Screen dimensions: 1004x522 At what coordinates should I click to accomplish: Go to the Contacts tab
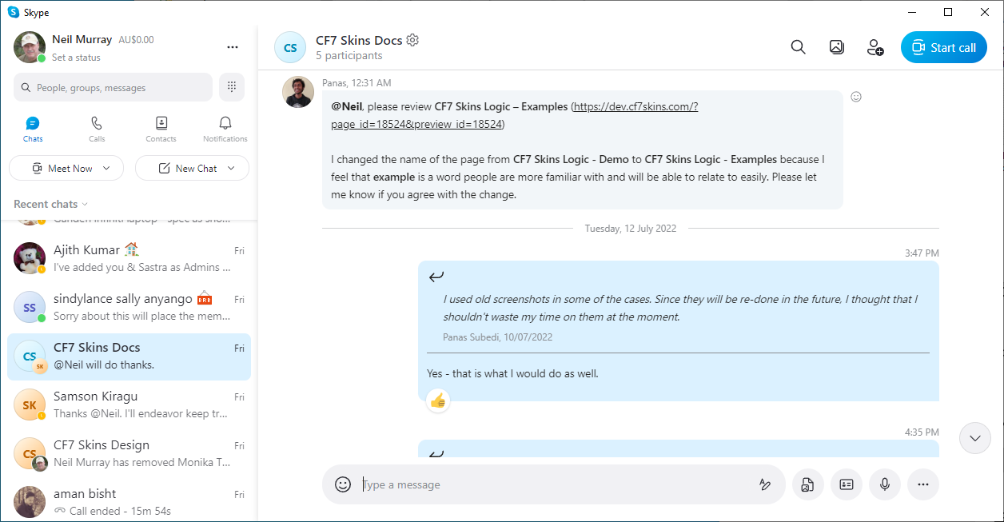[x=161, y=128]
